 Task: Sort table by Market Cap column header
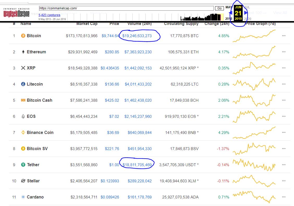click(x=87, y=24)
